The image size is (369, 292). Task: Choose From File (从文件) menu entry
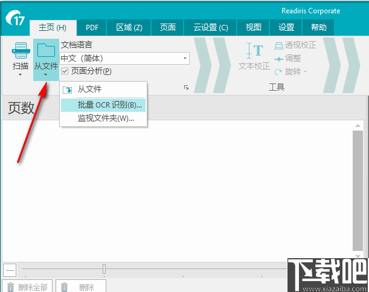(103, 89)
